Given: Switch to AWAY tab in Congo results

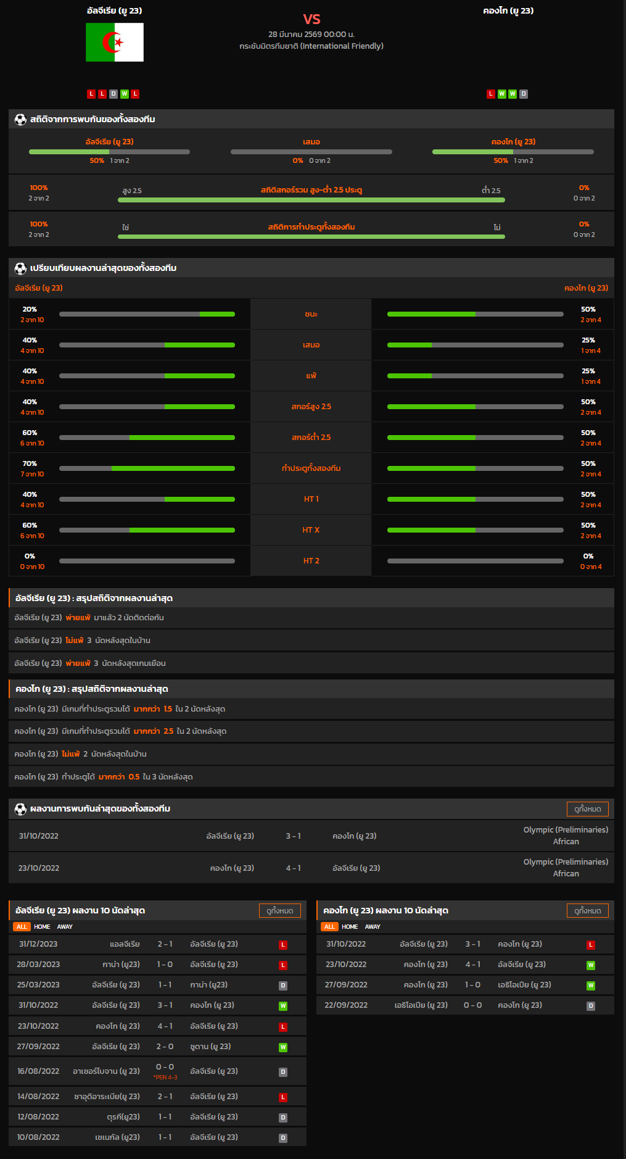Looking at the screenshot, I should point(373,927).
